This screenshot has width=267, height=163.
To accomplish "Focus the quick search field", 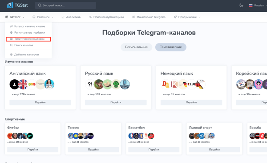I will (65, 5).
